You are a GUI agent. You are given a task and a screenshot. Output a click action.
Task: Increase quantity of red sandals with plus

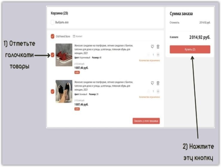pyautogui.click(x=158, y=55)
